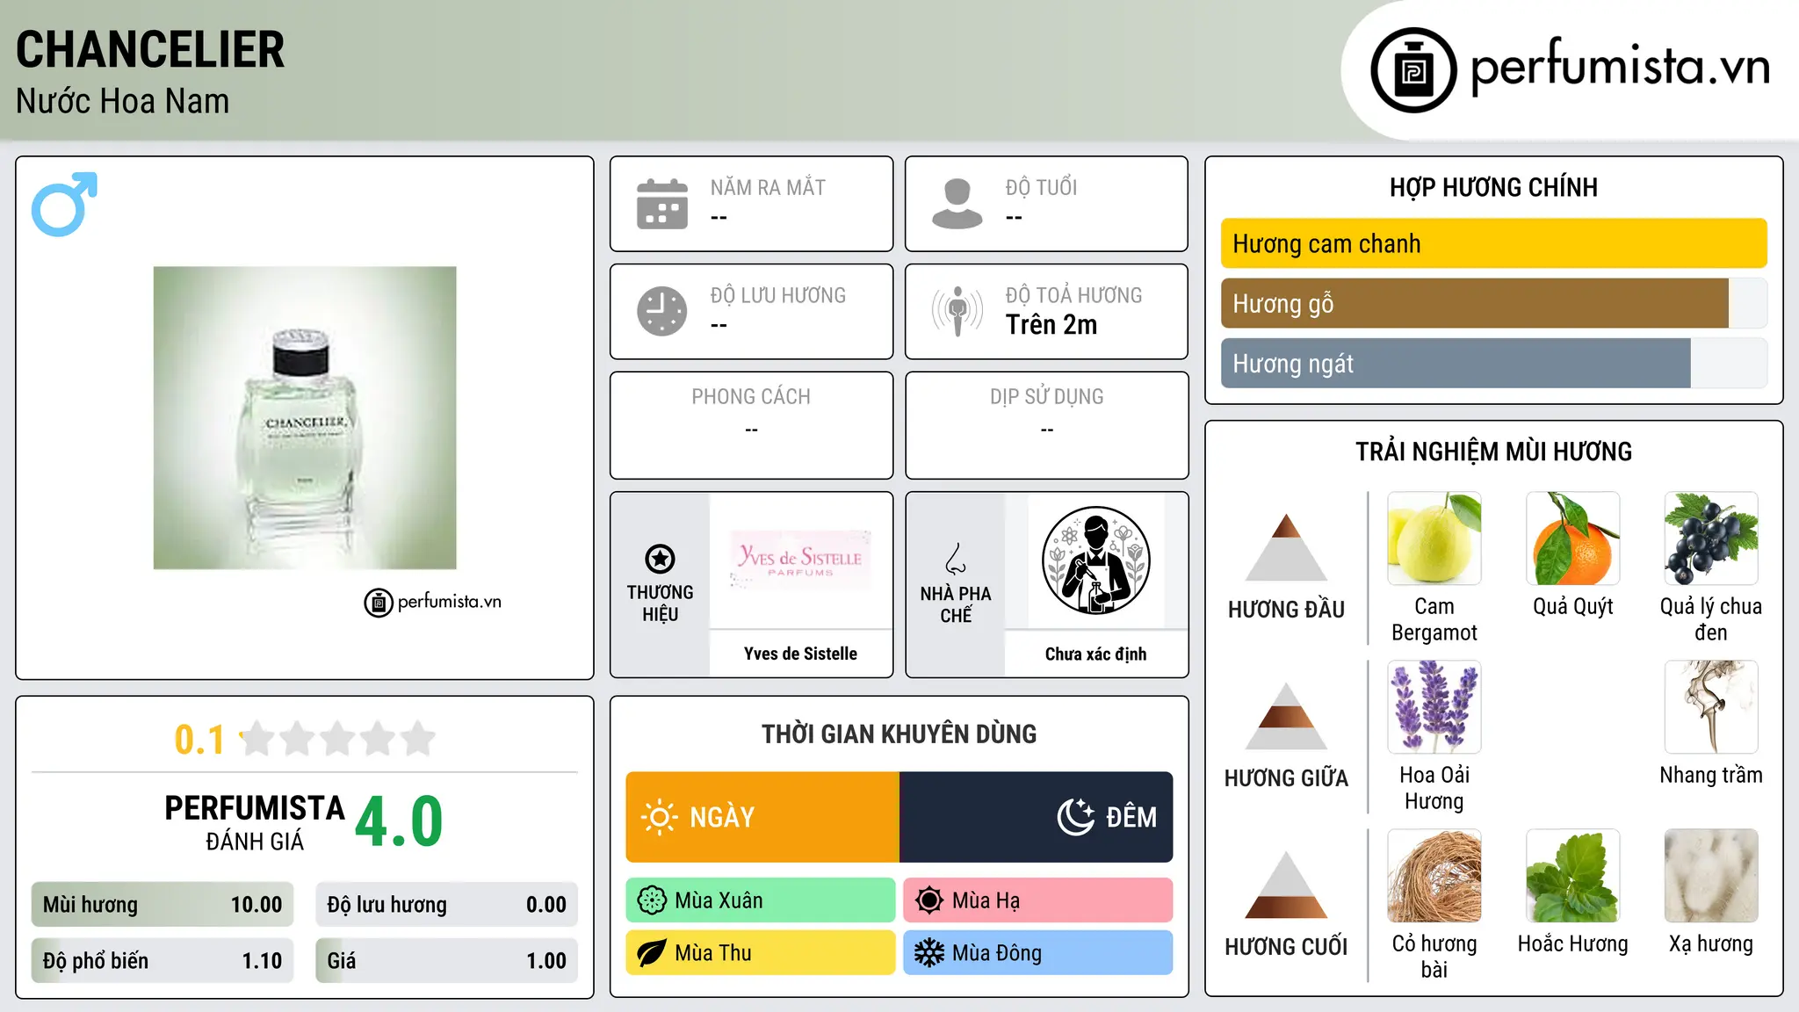
Task: Click the Yves de Sistelle brand name
Action: pyautogui.click(x=800, y=654)
